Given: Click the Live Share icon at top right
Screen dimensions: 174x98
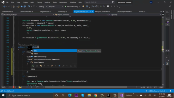Looking at the screenshot, I should tap(170, 6).
